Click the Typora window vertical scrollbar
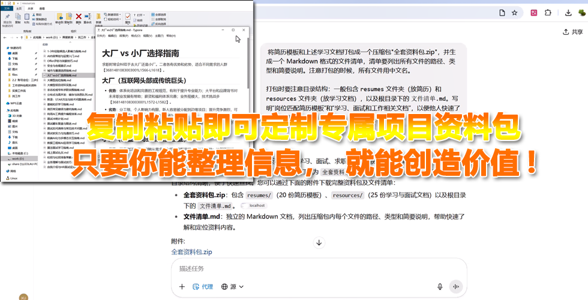The image size is (588, 300). 247,64
